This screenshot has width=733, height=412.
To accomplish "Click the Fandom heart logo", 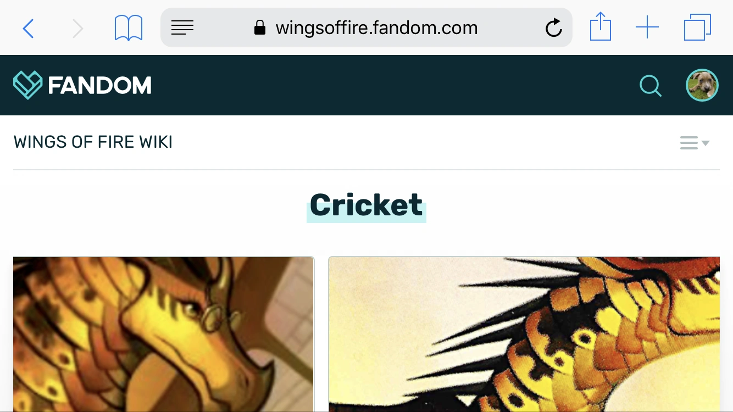I will pos(27,85).
